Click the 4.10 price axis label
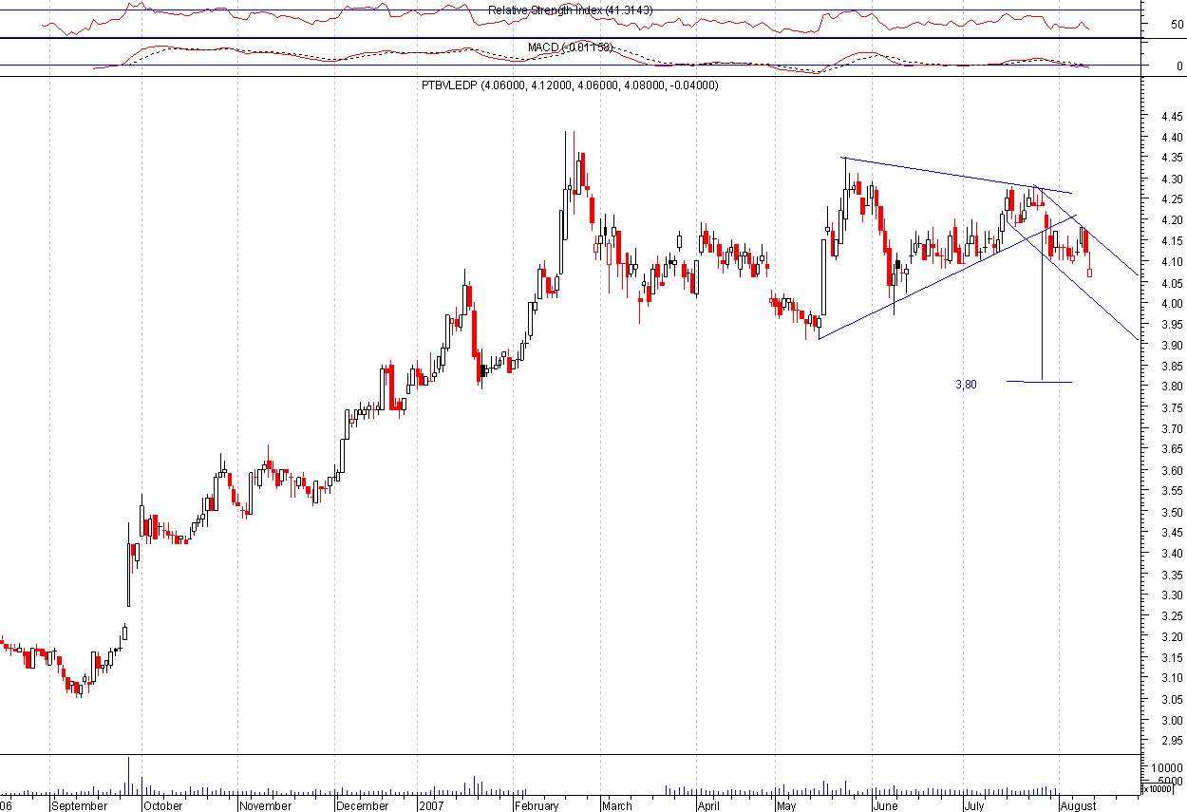This screenshot has width=1187, height=812. tap(1172, 262)
